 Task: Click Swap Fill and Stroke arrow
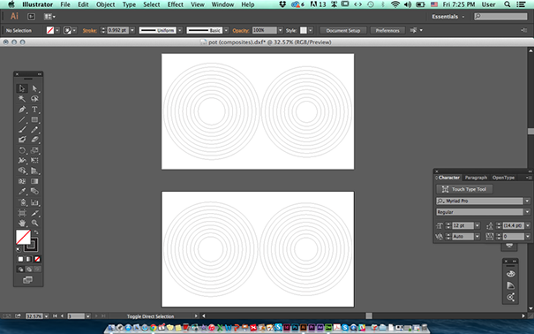36,232
